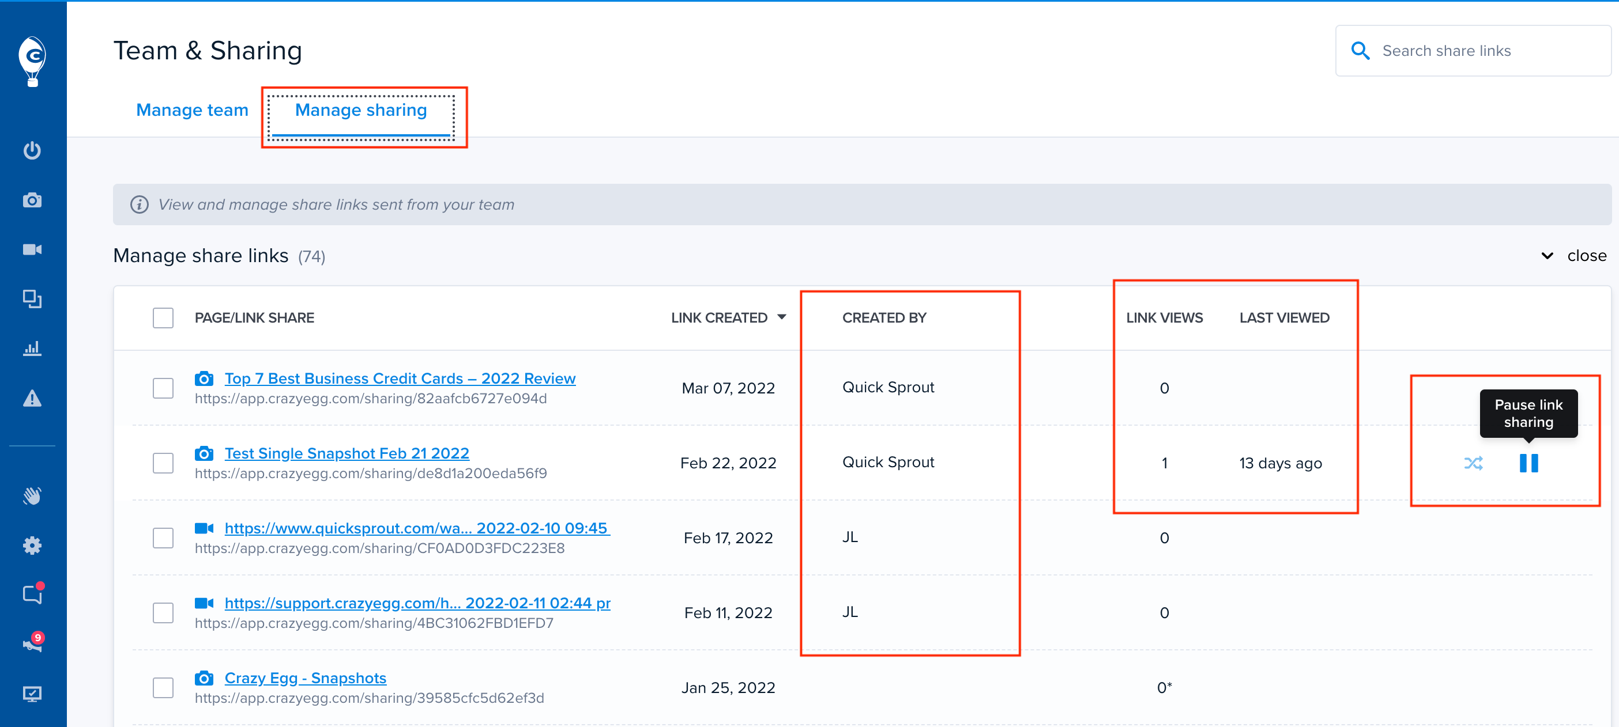This screenshot has width=1619, height=727.
Task: Click the search magnifier icon
Action: tap(1360, 51)
